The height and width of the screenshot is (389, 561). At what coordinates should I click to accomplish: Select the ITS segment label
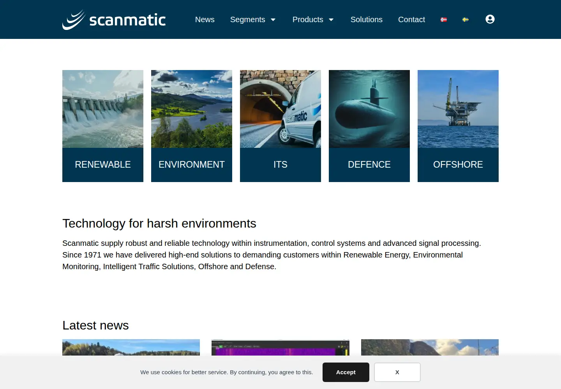click(x=280, y=165)
